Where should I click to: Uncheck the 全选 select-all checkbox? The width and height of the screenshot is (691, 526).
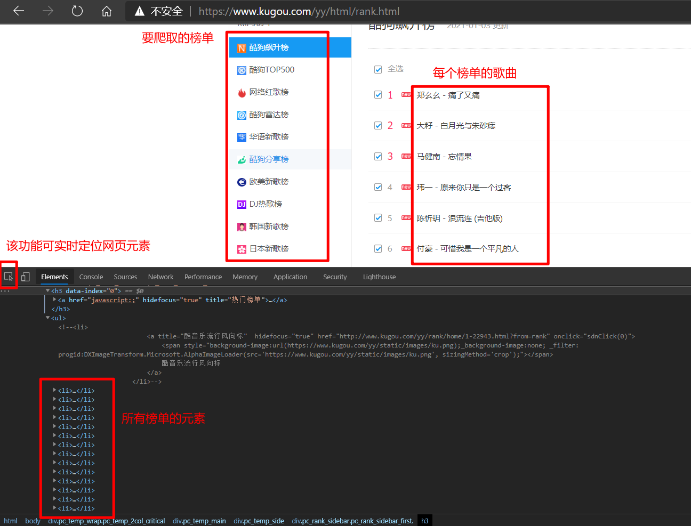(378, 69)
